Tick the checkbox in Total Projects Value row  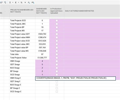pos(57,58)
